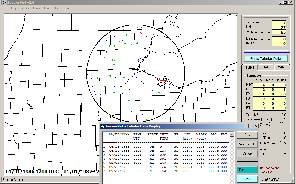
Task: Click the Hail total count field showing 27
Action: [x=279, y=27]
